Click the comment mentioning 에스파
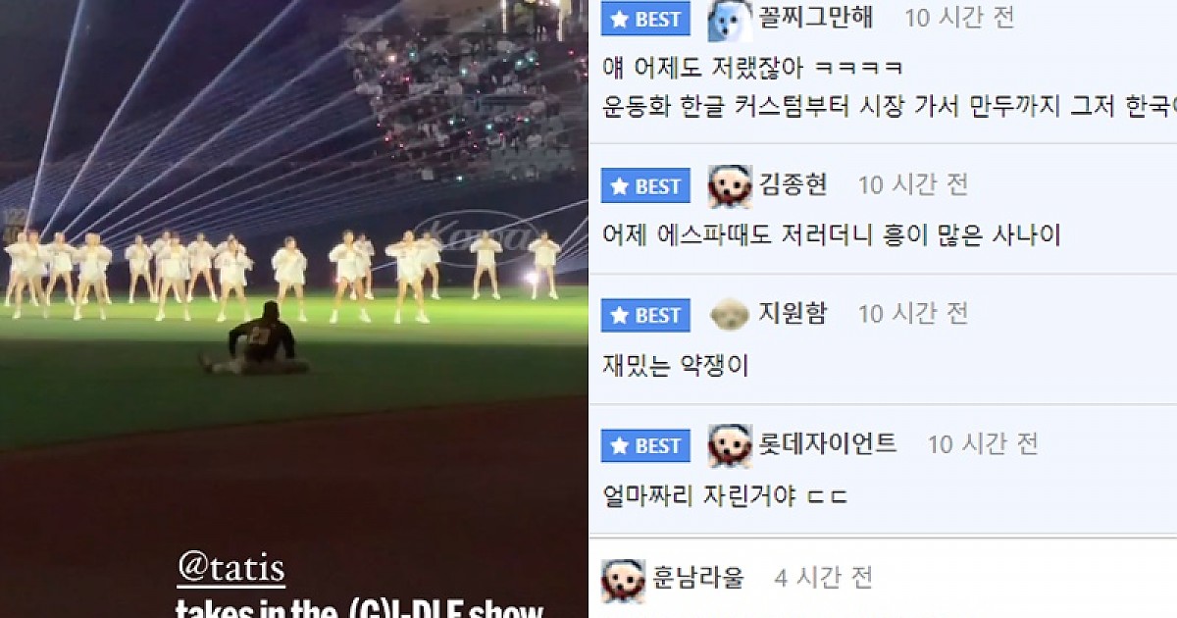This screenshot has height=618, width=1177. [832, 235]
